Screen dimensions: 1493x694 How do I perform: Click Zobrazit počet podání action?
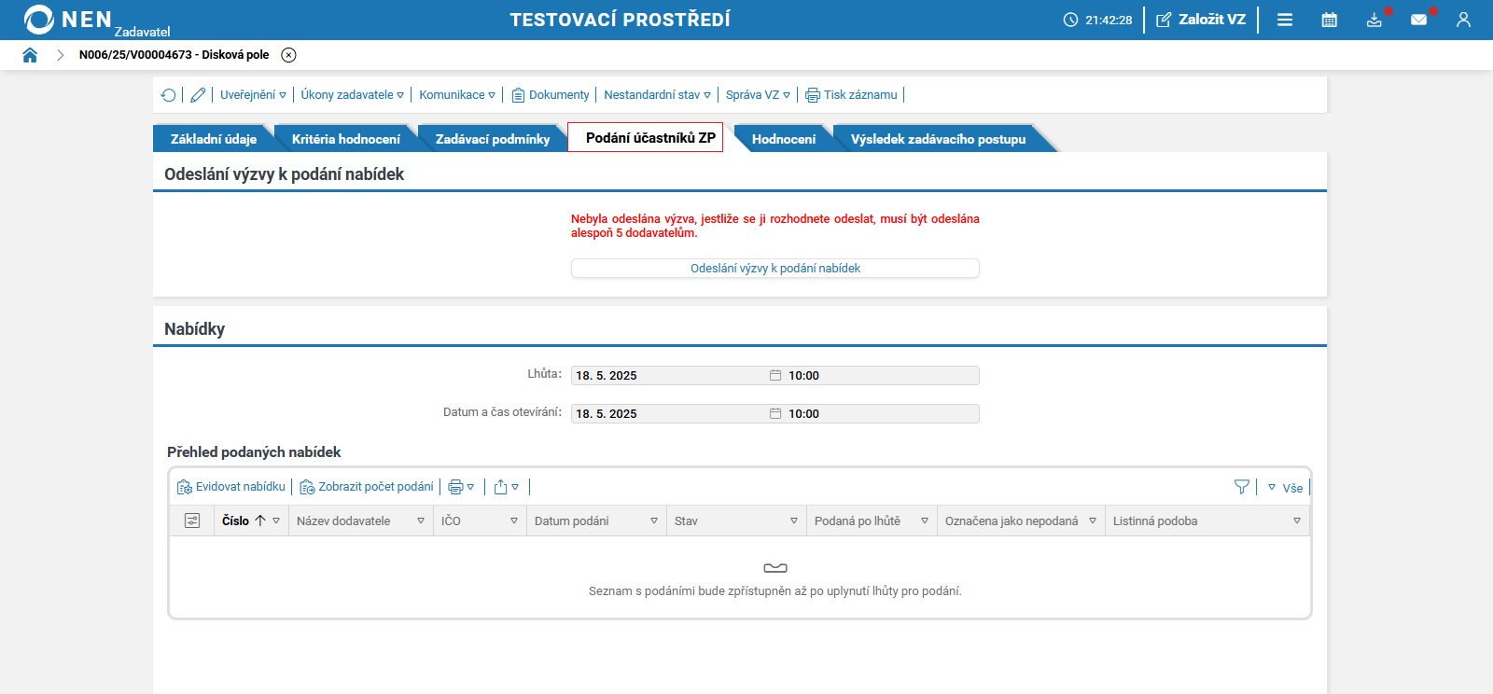(x=367, y=487)
